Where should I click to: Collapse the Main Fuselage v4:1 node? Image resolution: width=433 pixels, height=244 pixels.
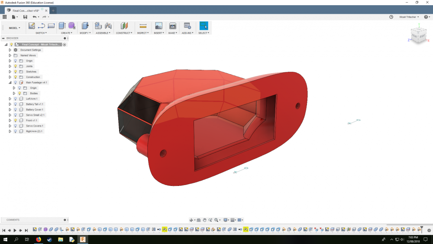10,82
